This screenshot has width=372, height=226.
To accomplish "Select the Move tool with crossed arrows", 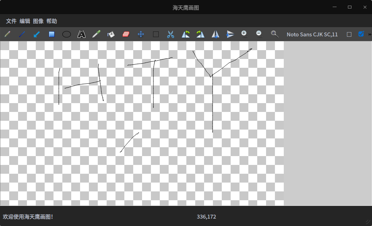I will pos(141,34).
